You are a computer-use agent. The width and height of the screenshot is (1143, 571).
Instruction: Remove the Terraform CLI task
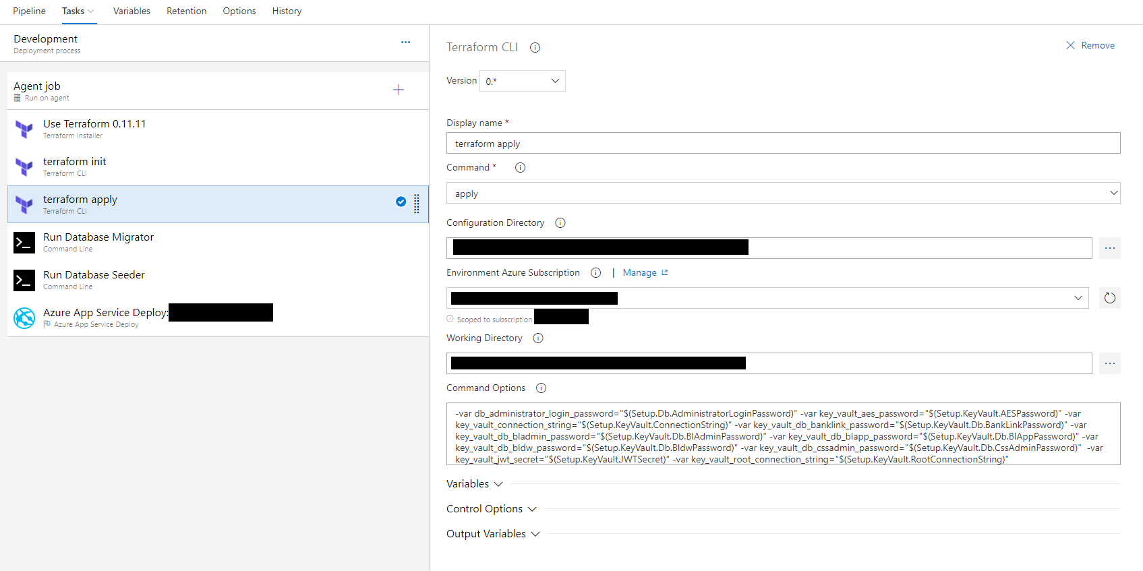coord(1090,45)
